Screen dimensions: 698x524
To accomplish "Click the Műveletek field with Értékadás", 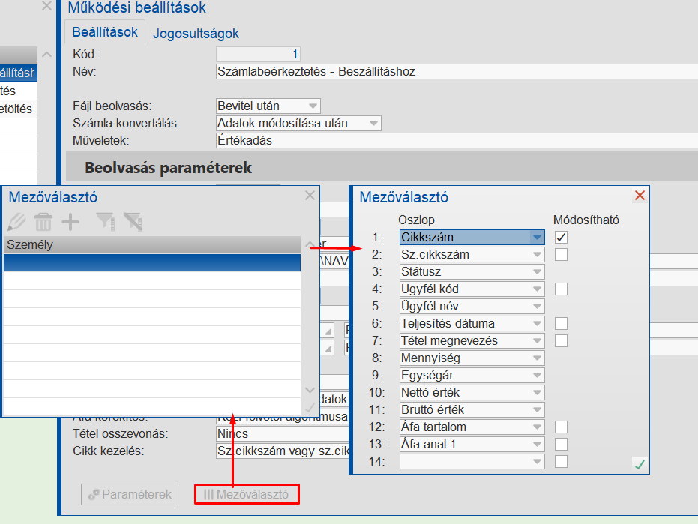I will pos(457,141).
